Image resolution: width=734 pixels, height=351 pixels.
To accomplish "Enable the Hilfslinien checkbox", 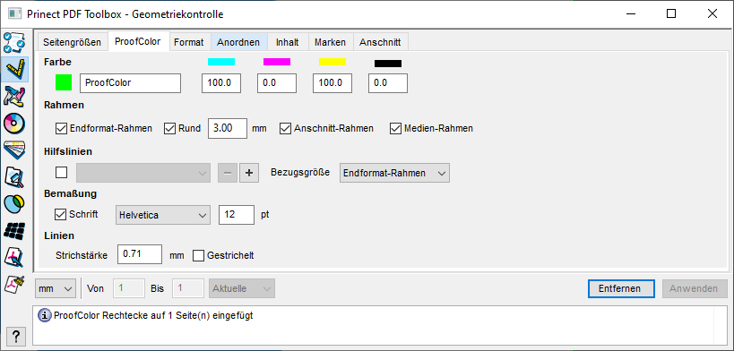I will (61, 173).
